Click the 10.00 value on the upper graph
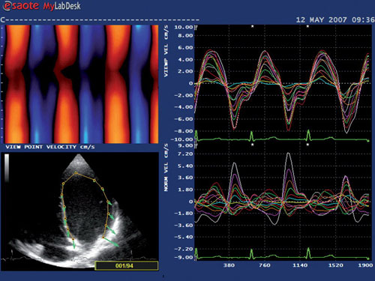Viewport: 375px width, 281px height. [x=184, y=27]
